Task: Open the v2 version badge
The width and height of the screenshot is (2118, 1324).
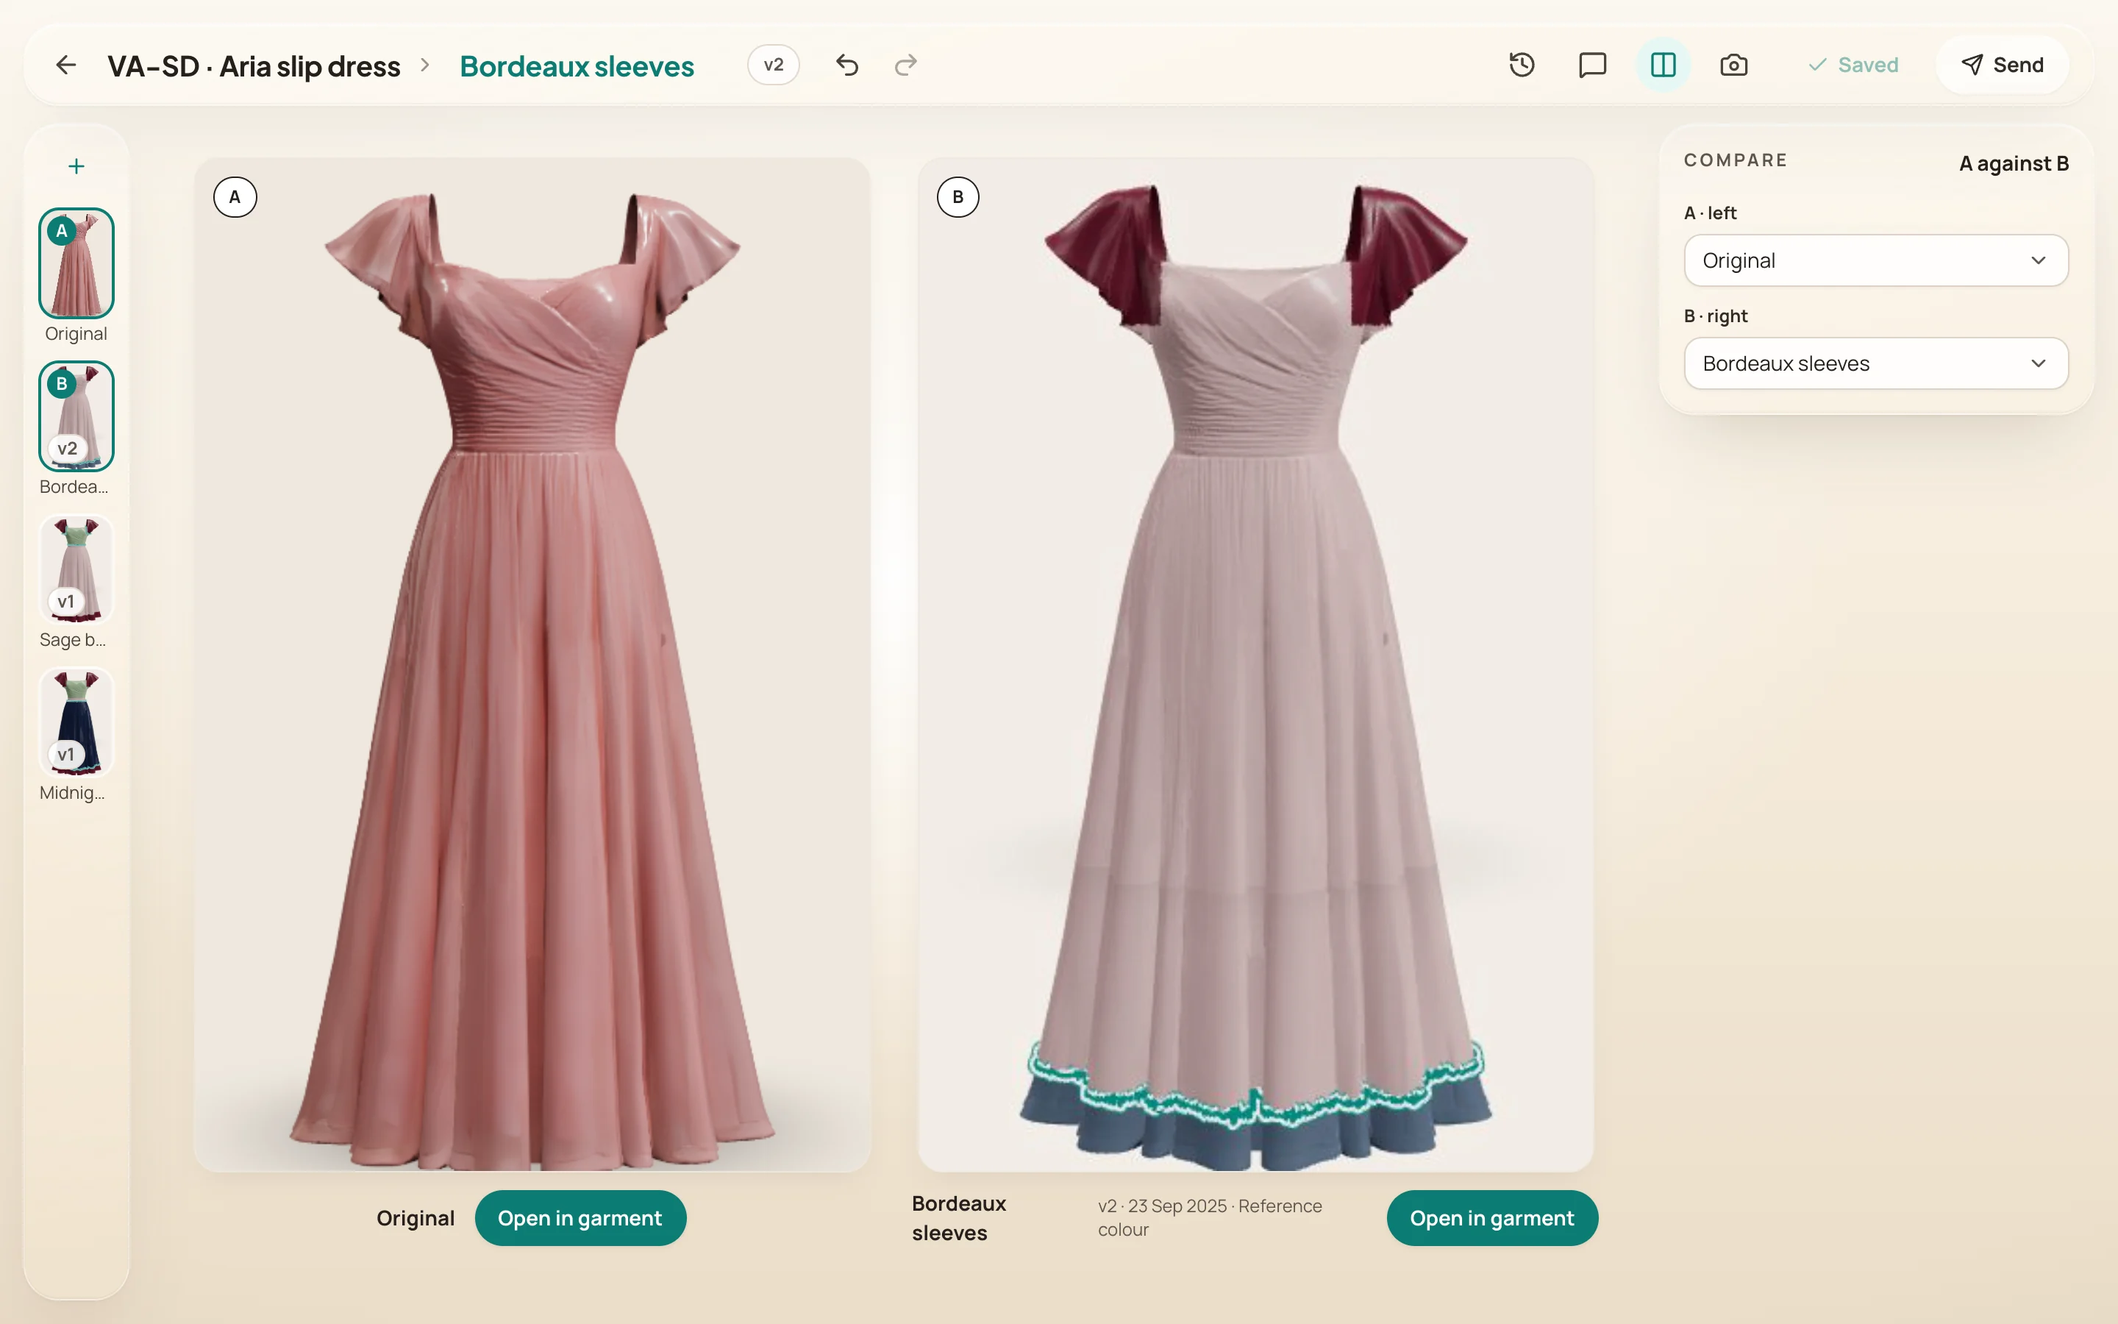Action: [x=774, y=65]
